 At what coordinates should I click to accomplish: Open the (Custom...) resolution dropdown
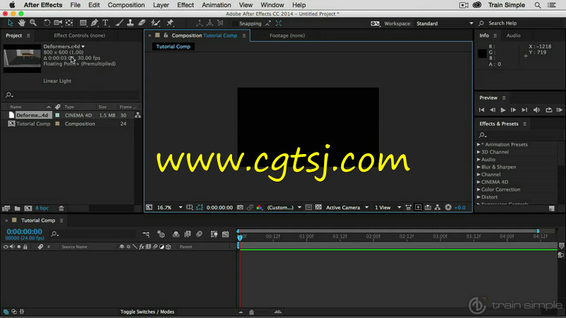tap(284, 207)
